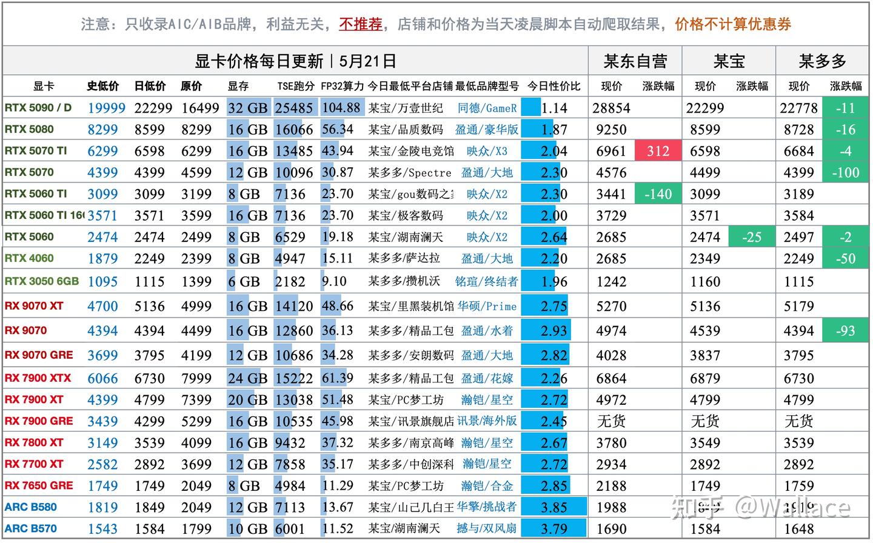Open the 华擎/挑战者 brand model link
Viewport: 873px width, 543px height.
pyautogui.click(x=487, y=507)
